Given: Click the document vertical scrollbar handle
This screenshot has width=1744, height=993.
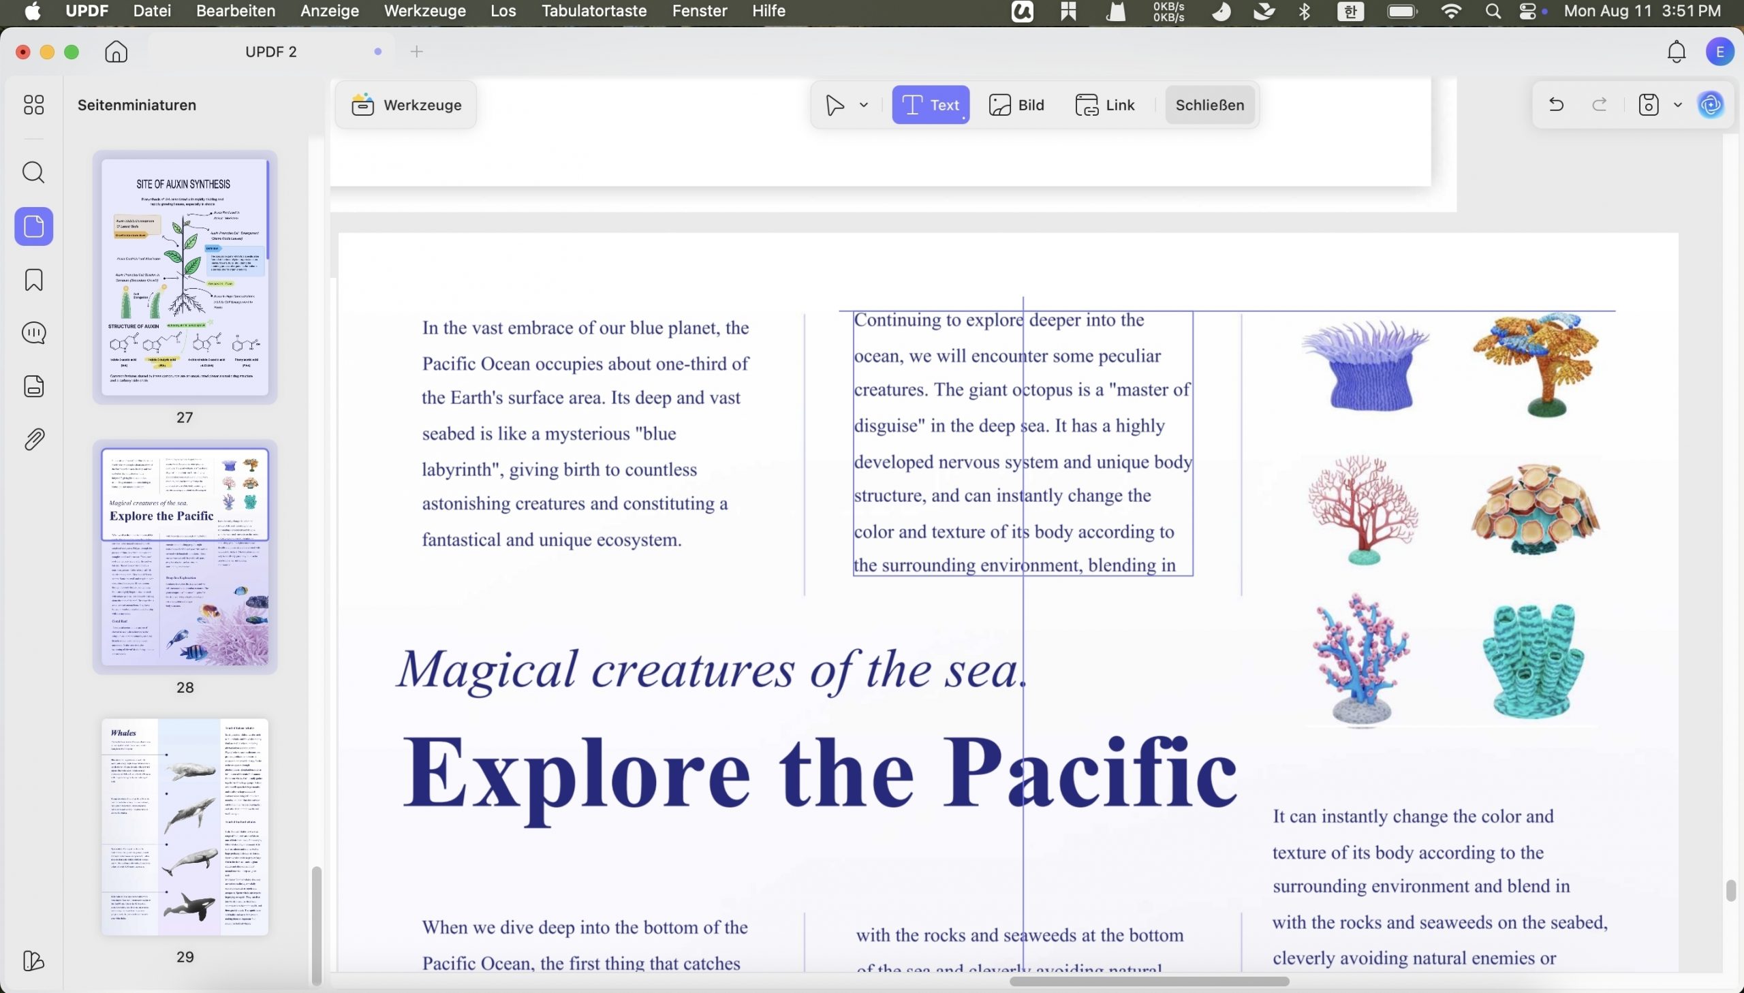Looking at the screenshot, I should coord(1730,890).
